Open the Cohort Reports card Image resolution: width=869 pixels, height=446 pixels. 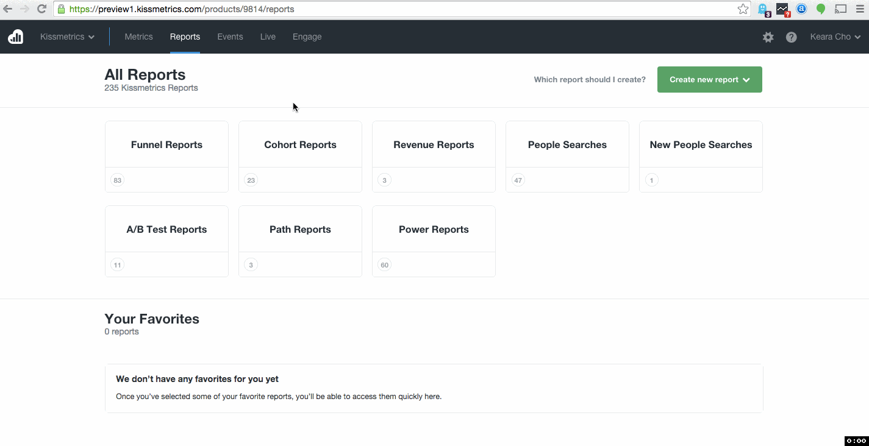[300, 157]
